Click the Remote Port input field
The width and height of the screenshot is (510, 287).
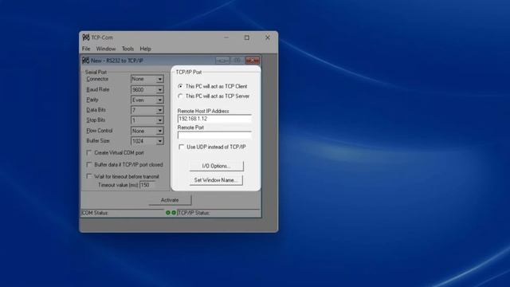tap(214, 135)
